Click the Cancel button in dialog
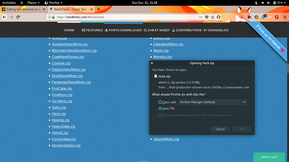The height and width of the screenshot is (162, 289). click(x=220, y=129)
